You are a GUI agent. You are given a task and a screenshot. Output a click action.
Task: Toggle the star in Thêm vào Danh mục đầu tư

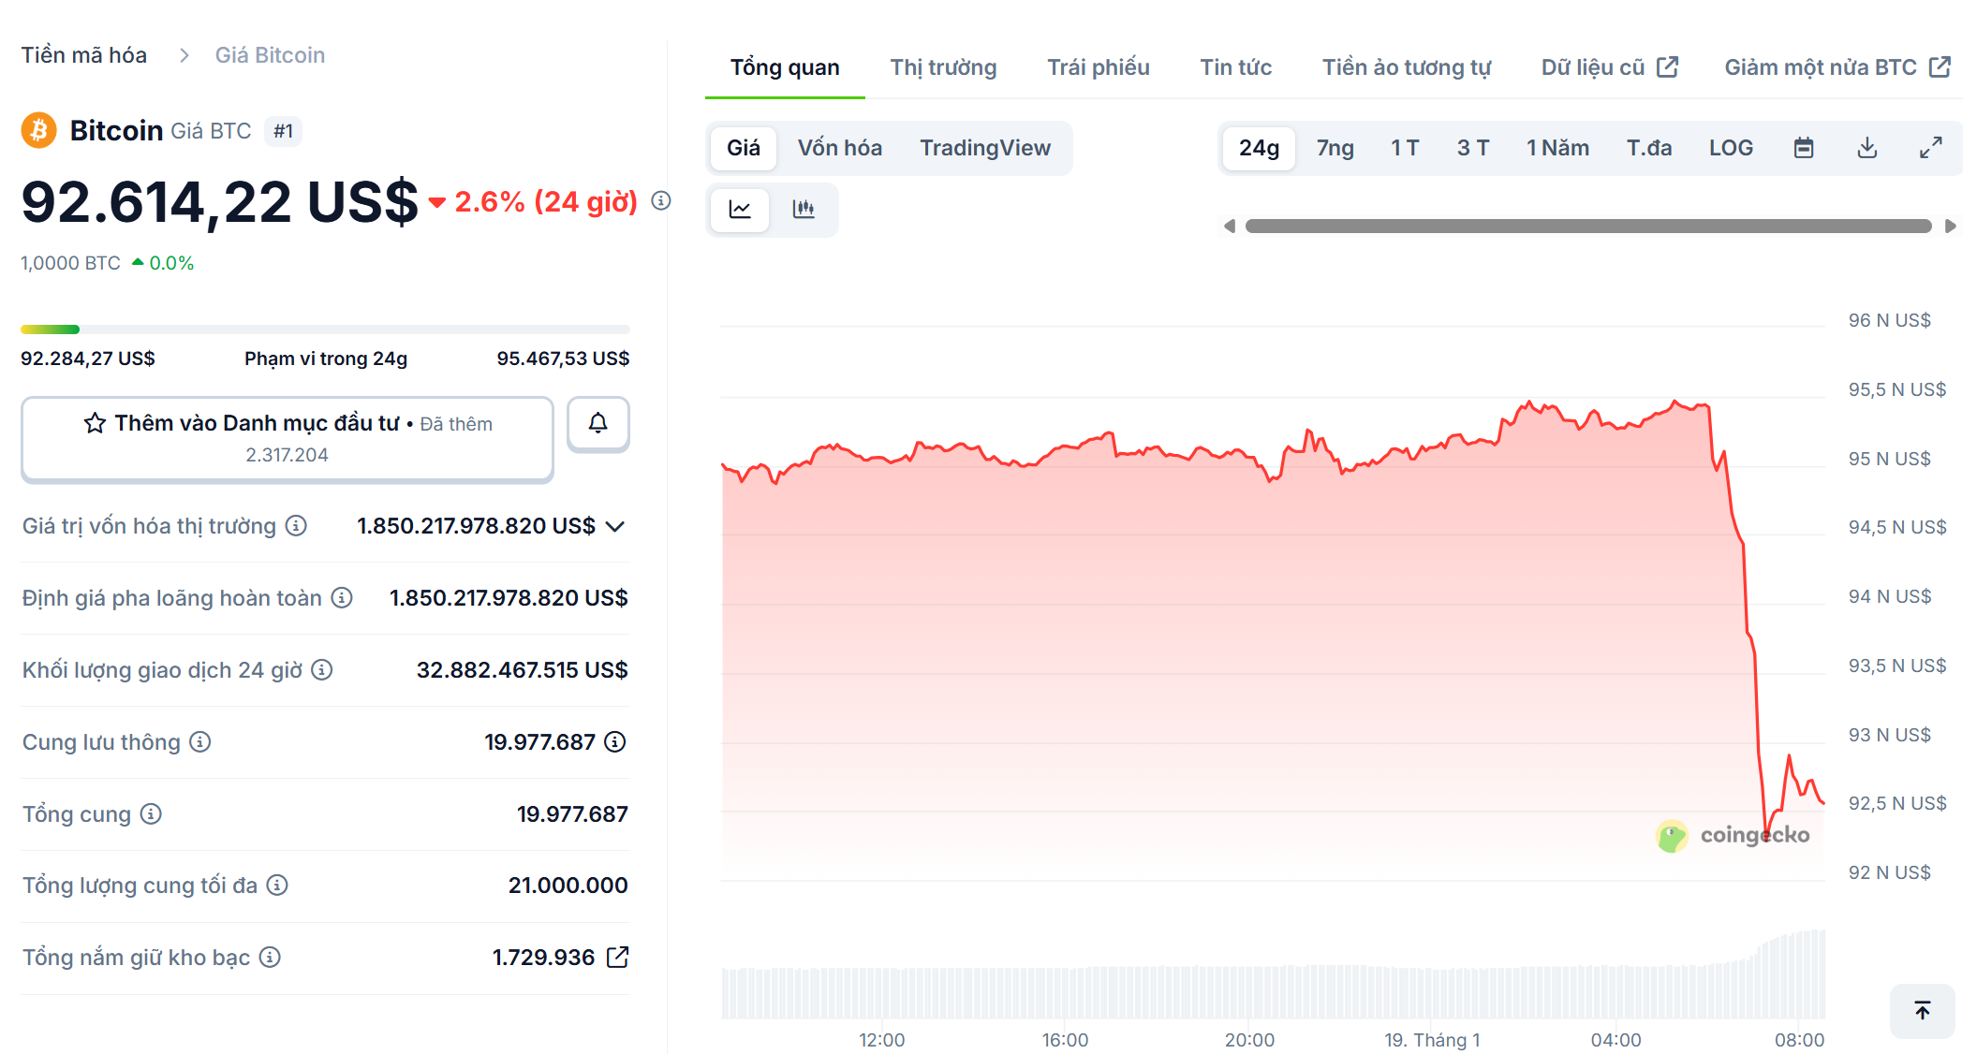click(94, 423)
